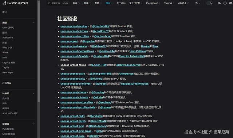233x138 pixels.
Task: Open the Discord icon link
Action: pos(230,3)
